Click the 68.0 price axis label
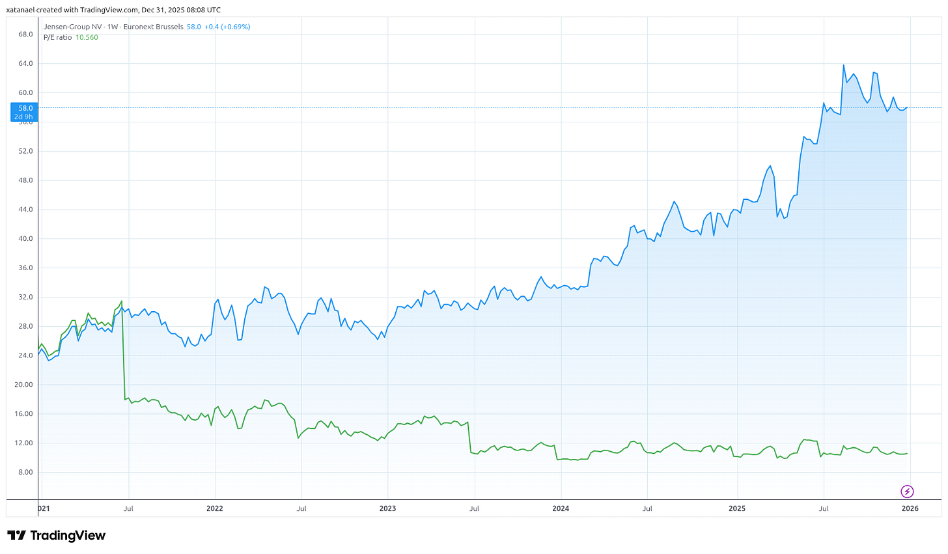 [x=25, y=35]
